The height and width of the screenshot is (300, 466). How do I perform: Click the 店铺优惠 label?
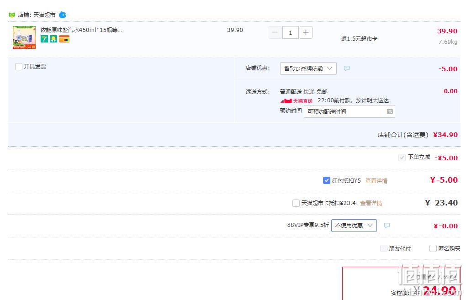258,68
